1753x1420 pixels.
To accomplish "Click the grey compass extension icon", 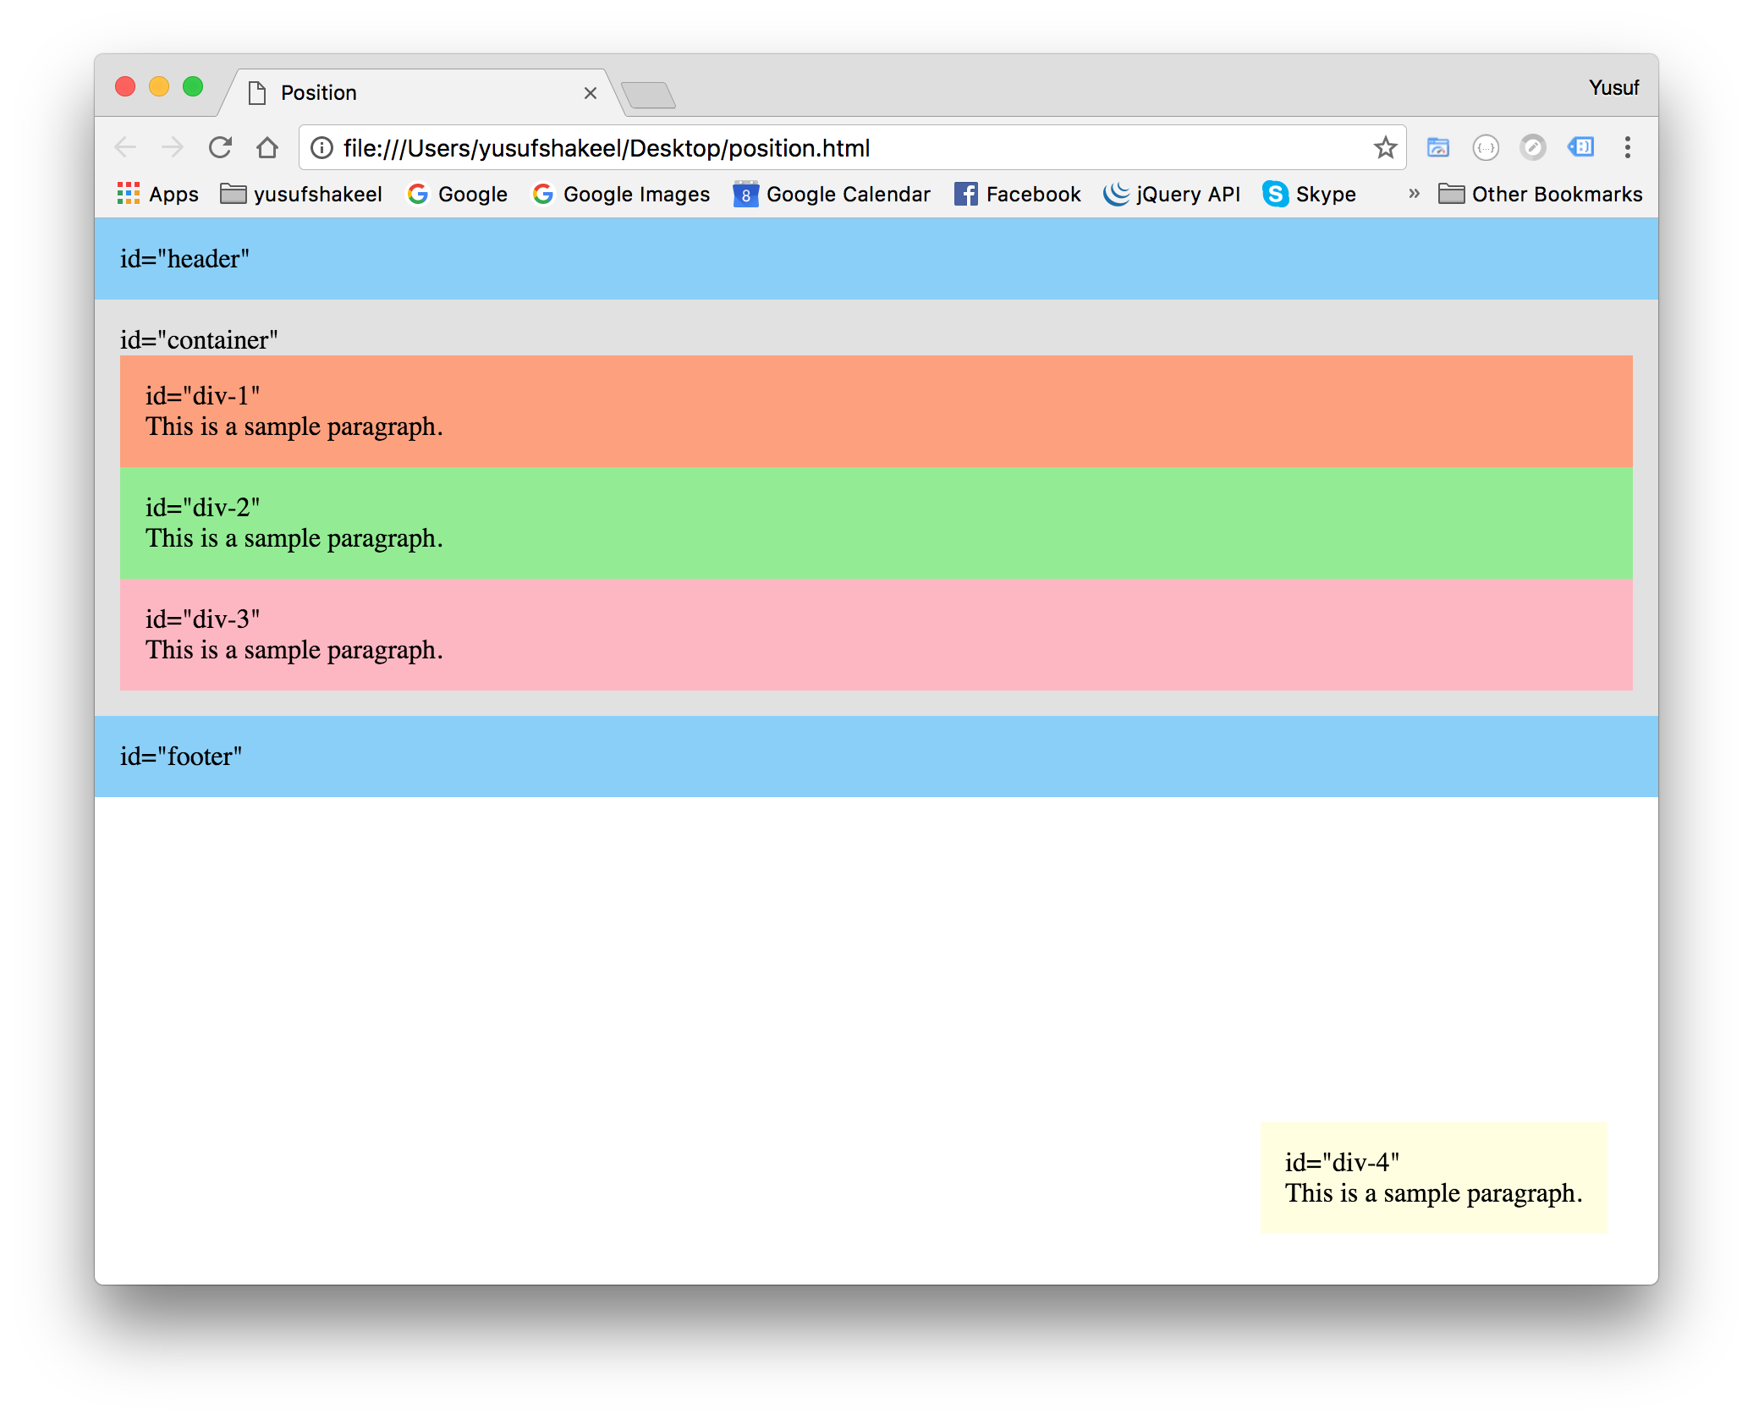I will click(x=1533, y=147).
